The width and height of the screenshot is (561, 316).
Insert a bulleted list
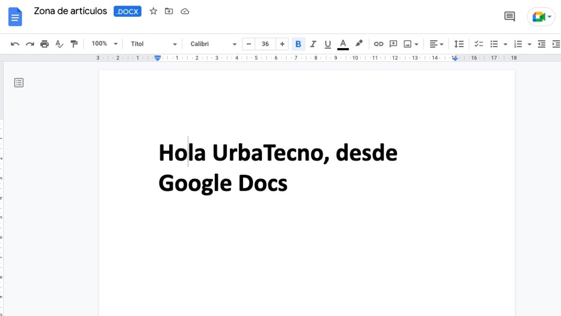click(x=494, y=44)
